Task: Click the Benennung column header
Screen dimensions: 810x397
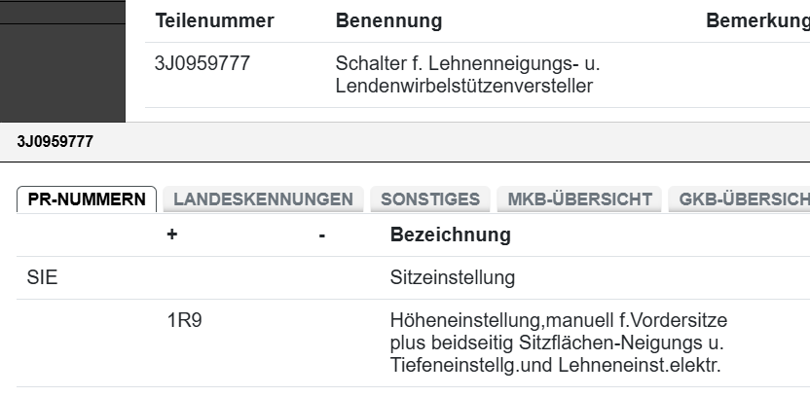Action: pyautogui.click(x=388, y=21)
